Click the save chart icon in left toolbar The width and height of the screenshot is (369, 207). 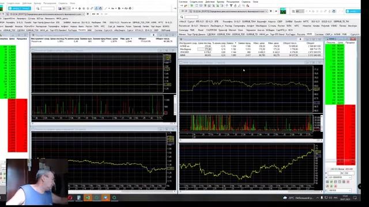pos(60,9)
